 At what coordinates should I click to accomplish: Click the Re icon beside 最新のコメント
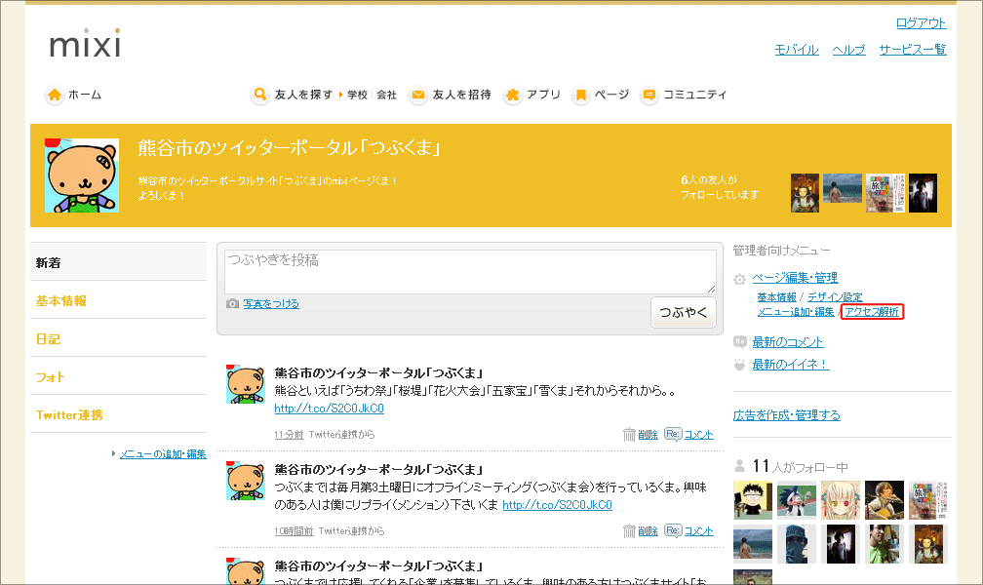pyautogui.click(x=740, y=342)
